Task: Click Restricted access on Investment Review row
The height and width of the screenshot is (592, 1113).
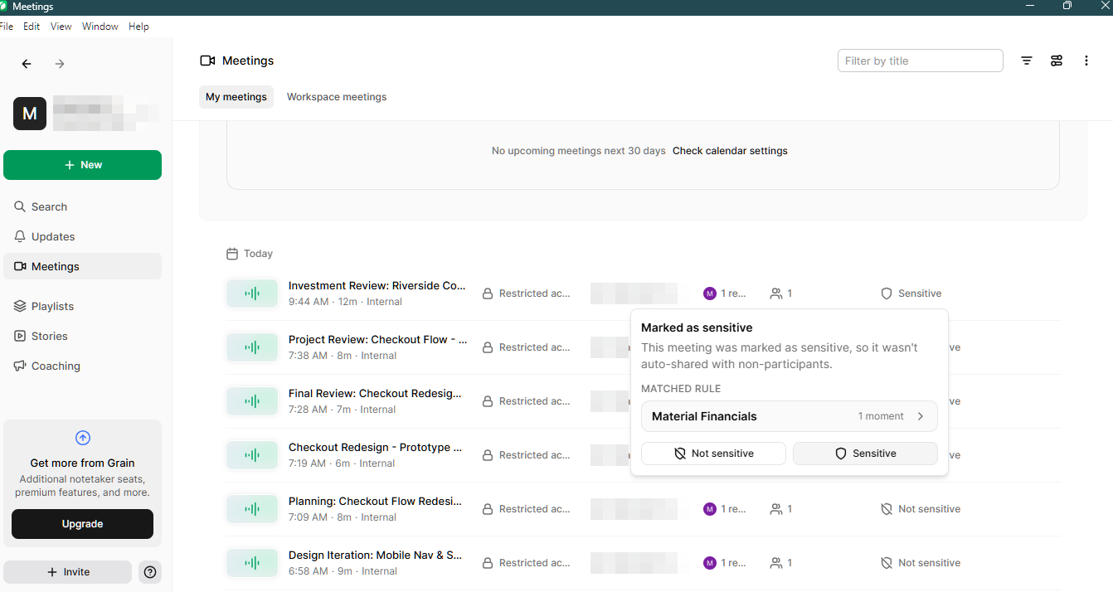Action: coord(527,294)
